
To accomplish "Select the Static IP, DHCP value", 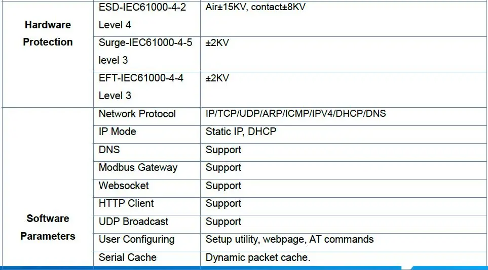I will [x=241, y=132].
